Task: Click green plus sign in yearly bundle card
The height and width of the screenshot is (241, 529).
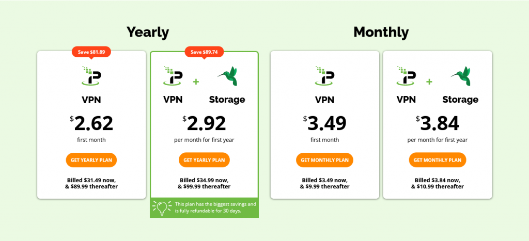Action: tap(196, 82)
